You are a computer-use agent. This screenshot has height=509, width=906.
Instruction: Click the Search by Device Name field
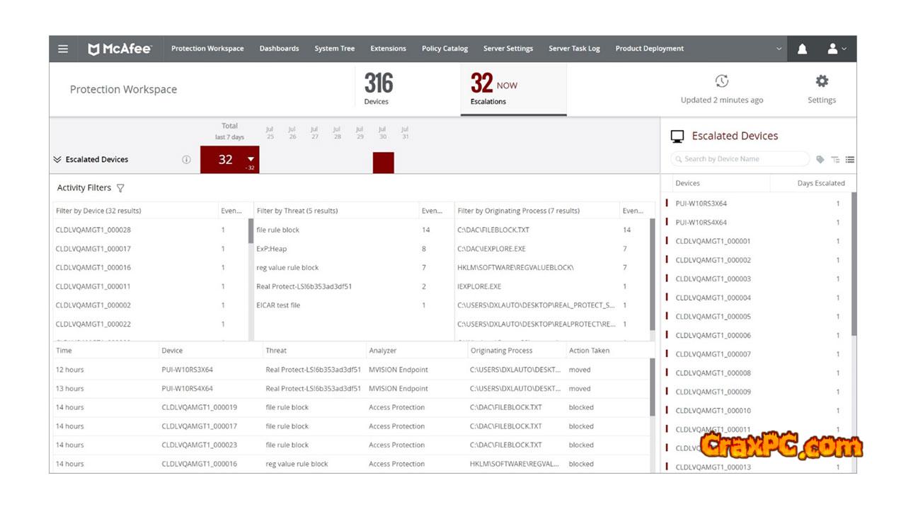(740, 159)
